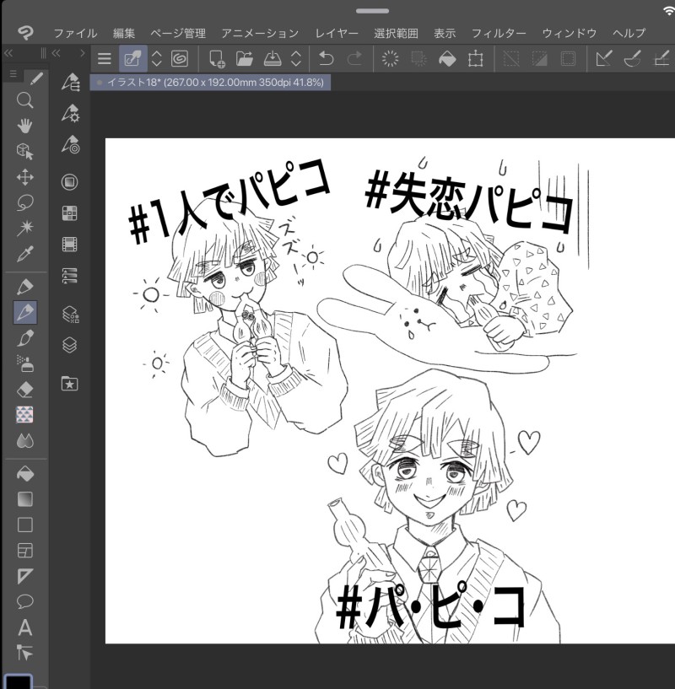
Task: Open the ウィンドウ menu
Action: pos(569,34)
